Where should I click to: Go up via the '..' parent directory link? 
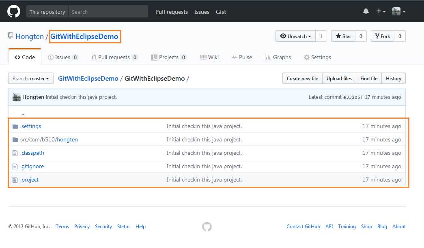point(23,113)
